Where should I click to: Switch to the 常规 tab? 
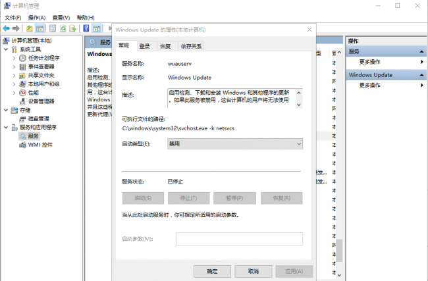124,45
